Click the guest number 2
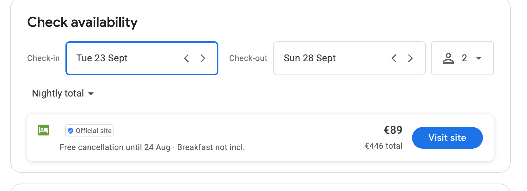This screenshot has height=191, width=527. tap(465, 58)
